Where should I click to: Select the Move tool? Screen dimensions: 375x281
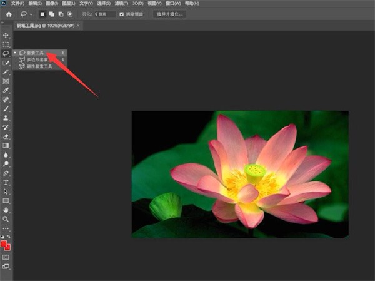tap(6, 36)
